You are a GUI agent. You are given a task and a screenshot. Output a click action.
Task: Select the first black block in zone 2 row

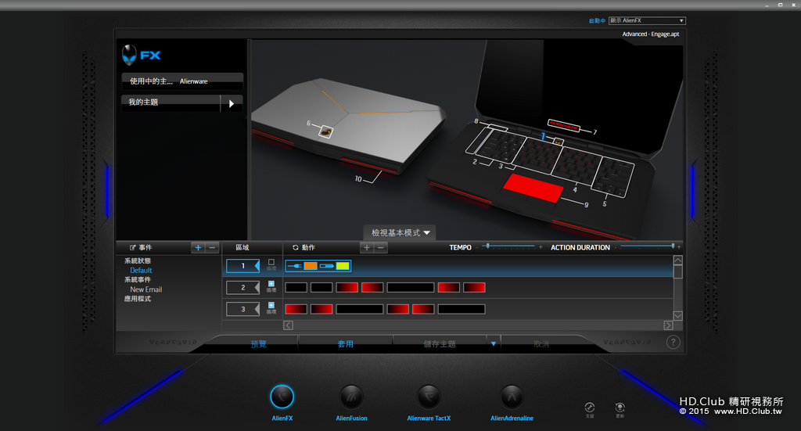(x=296, y=288)
